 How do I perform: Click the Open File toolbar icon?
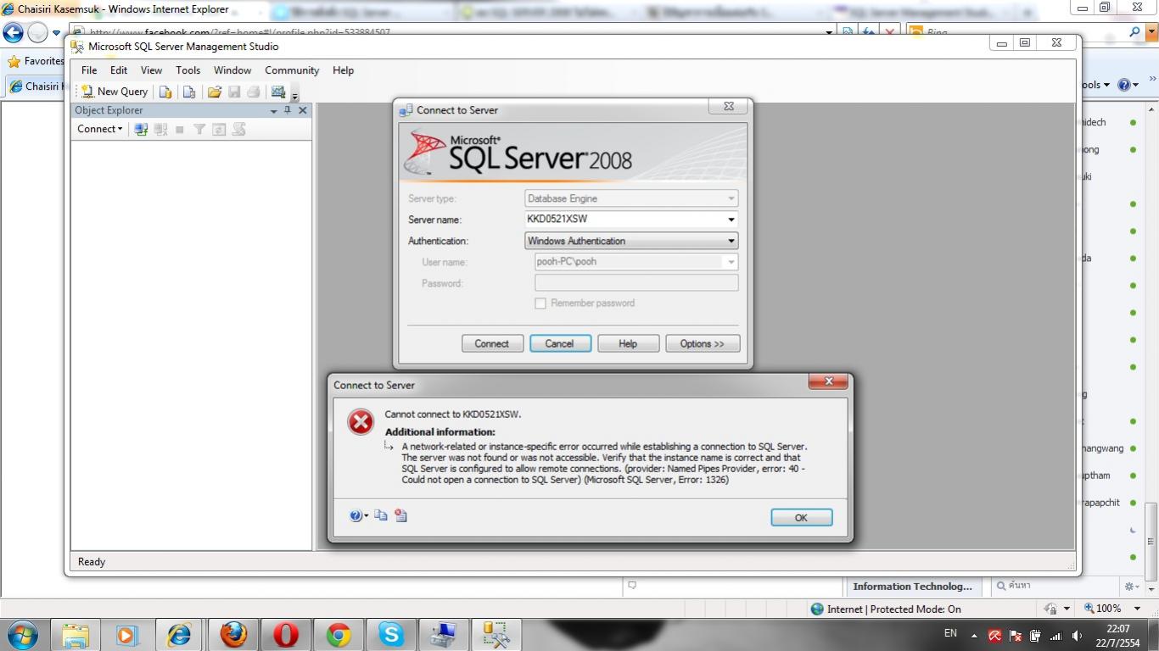tap(215, 91)
